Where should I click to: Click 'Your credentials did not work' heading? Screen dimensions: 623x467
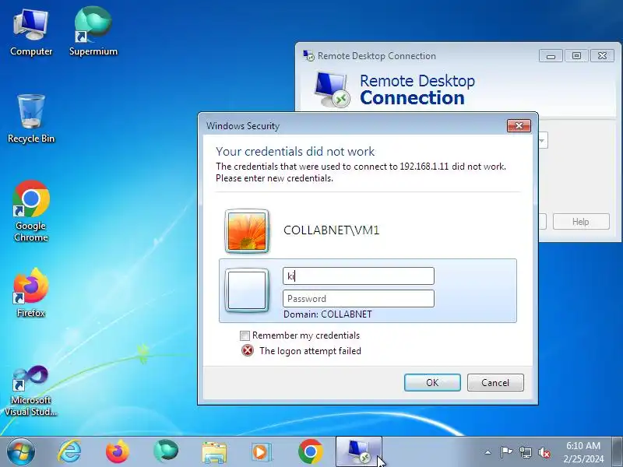(x=295, y=151)
